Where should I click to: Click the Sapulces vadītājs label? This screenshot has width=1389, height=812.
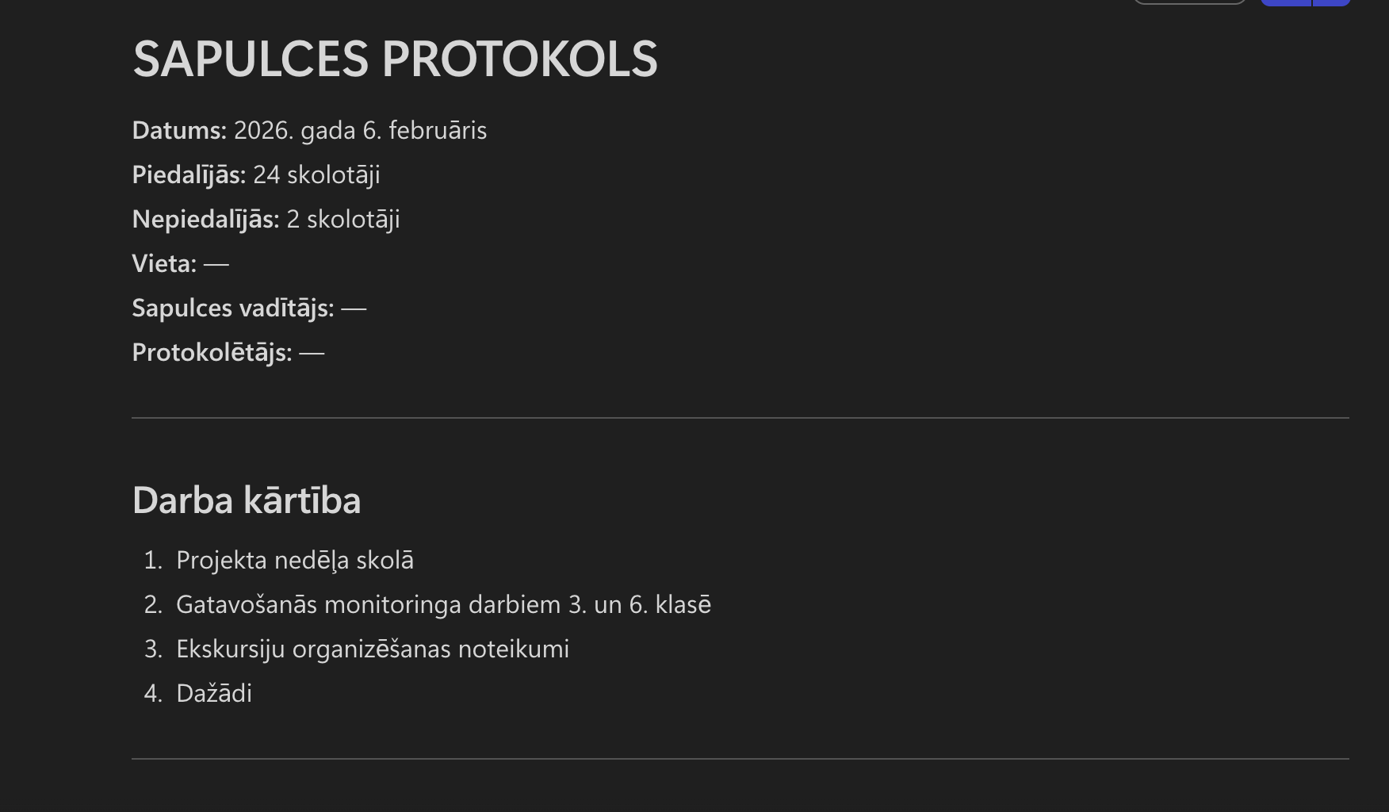coord(233,308)
